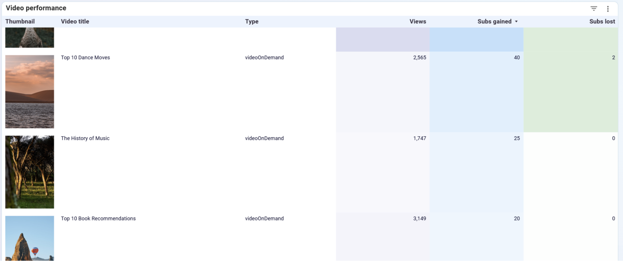Select the title Top 10 Dance Moves
The width and height of the screenshot is (623, 261).
tap(85, 58)
